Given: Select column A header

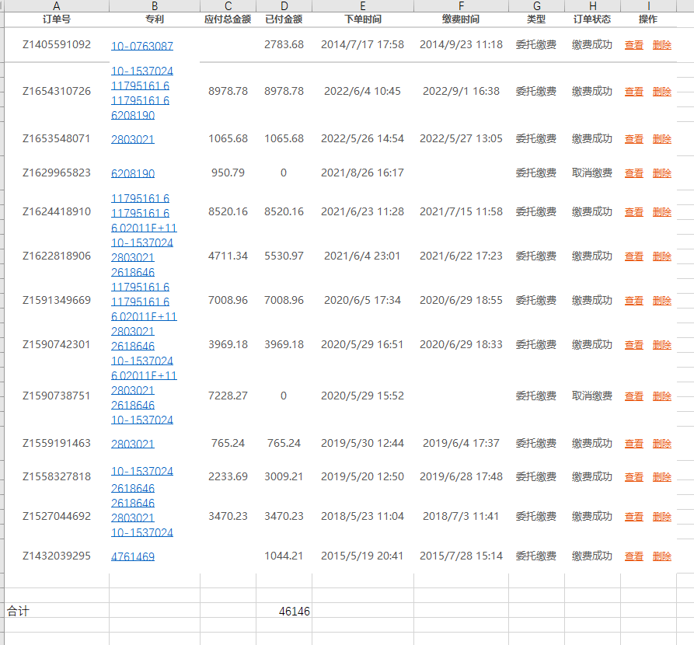Looking at the screenshot, I should (x=57, y=5).
